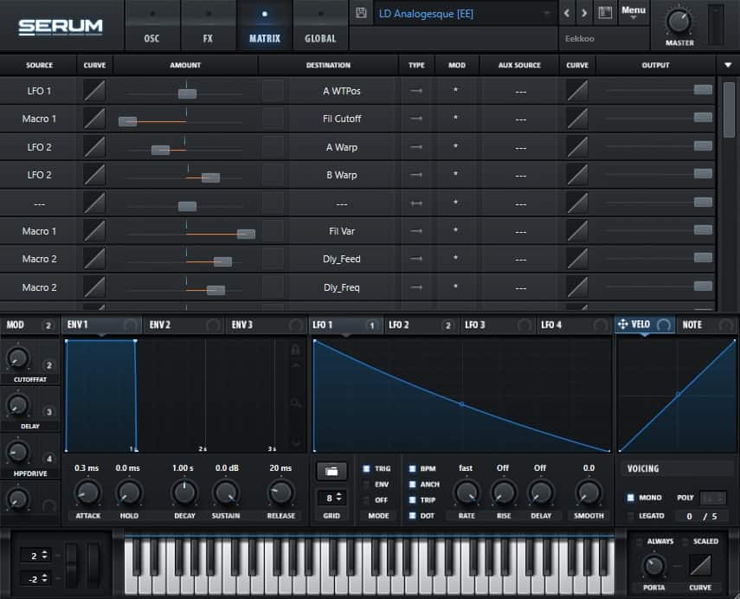Open the Menu dropdown
The image size is (740, 599).
pyautogui.click(x=634, y=12)
